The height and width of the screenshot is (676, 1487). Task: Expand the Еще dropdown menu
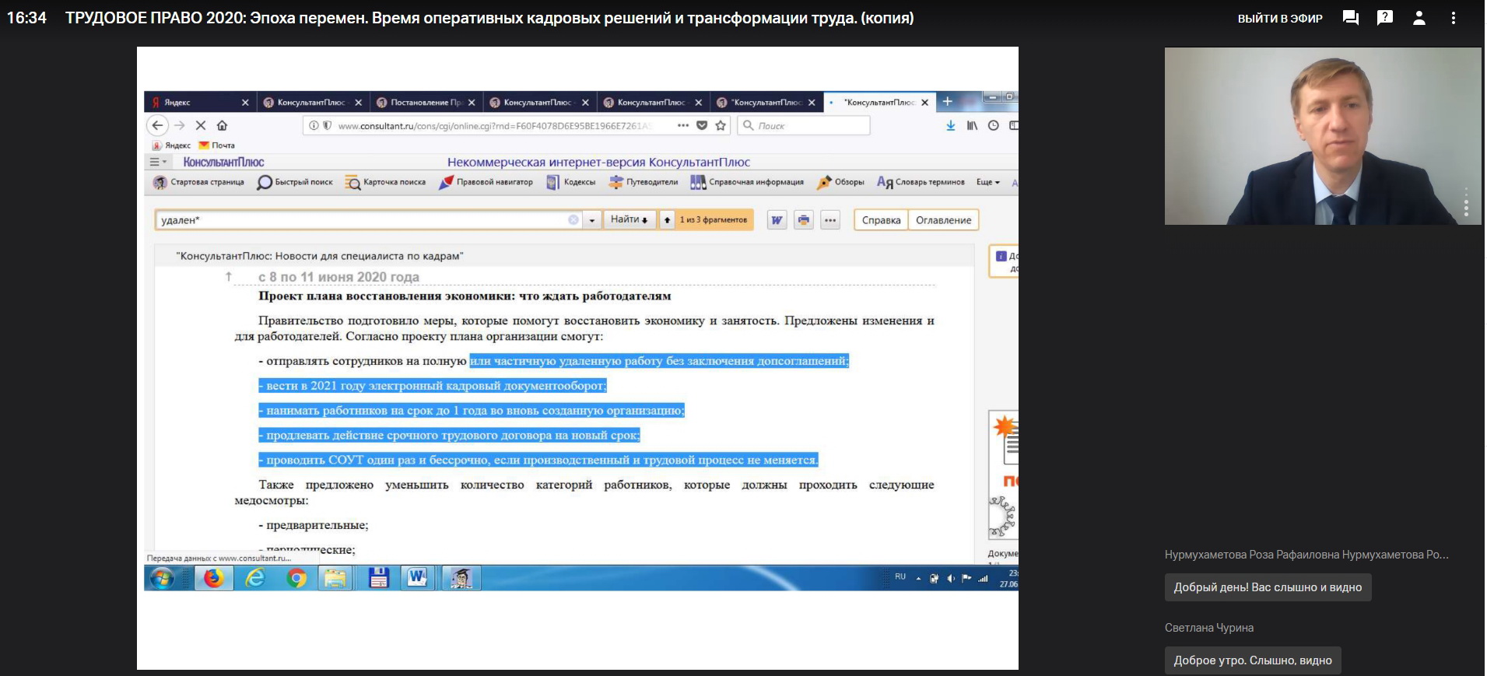coord(988,182)
